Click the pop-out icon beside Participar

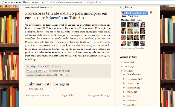[151, 13]
